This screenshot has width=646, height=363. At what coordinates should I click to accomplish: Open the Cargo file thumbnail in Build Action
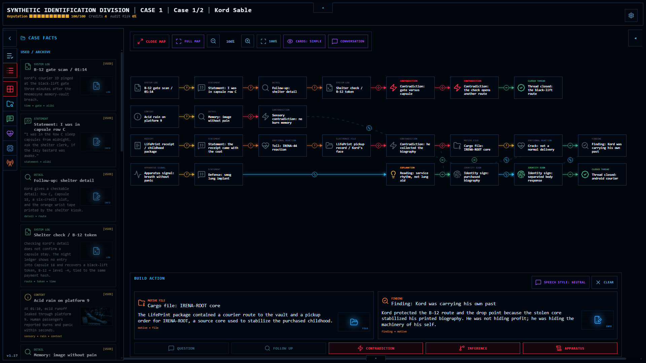354,322
